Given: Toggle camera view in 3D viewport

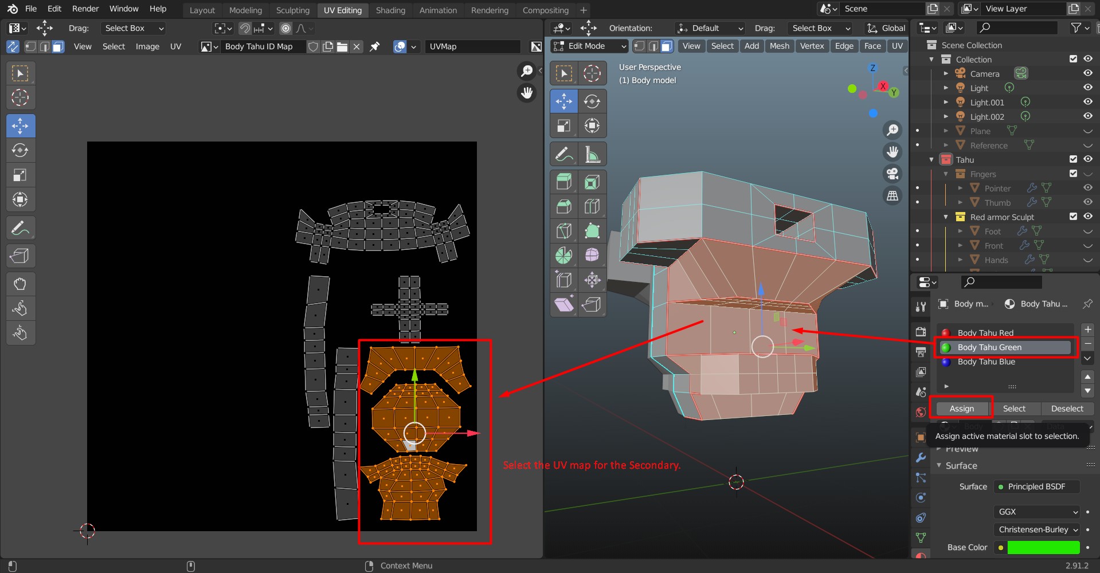Looking at the screenshot, I should (892, 174).
